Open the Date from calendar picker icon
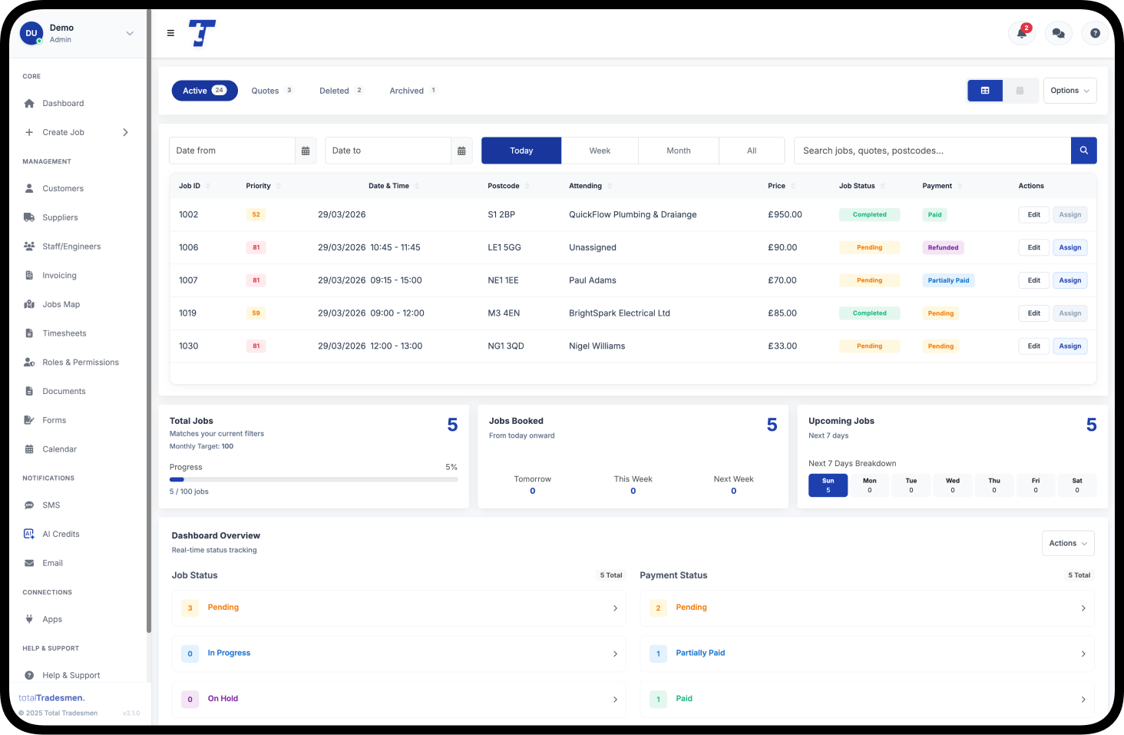 pyautogui.click(x=306, y=151)
